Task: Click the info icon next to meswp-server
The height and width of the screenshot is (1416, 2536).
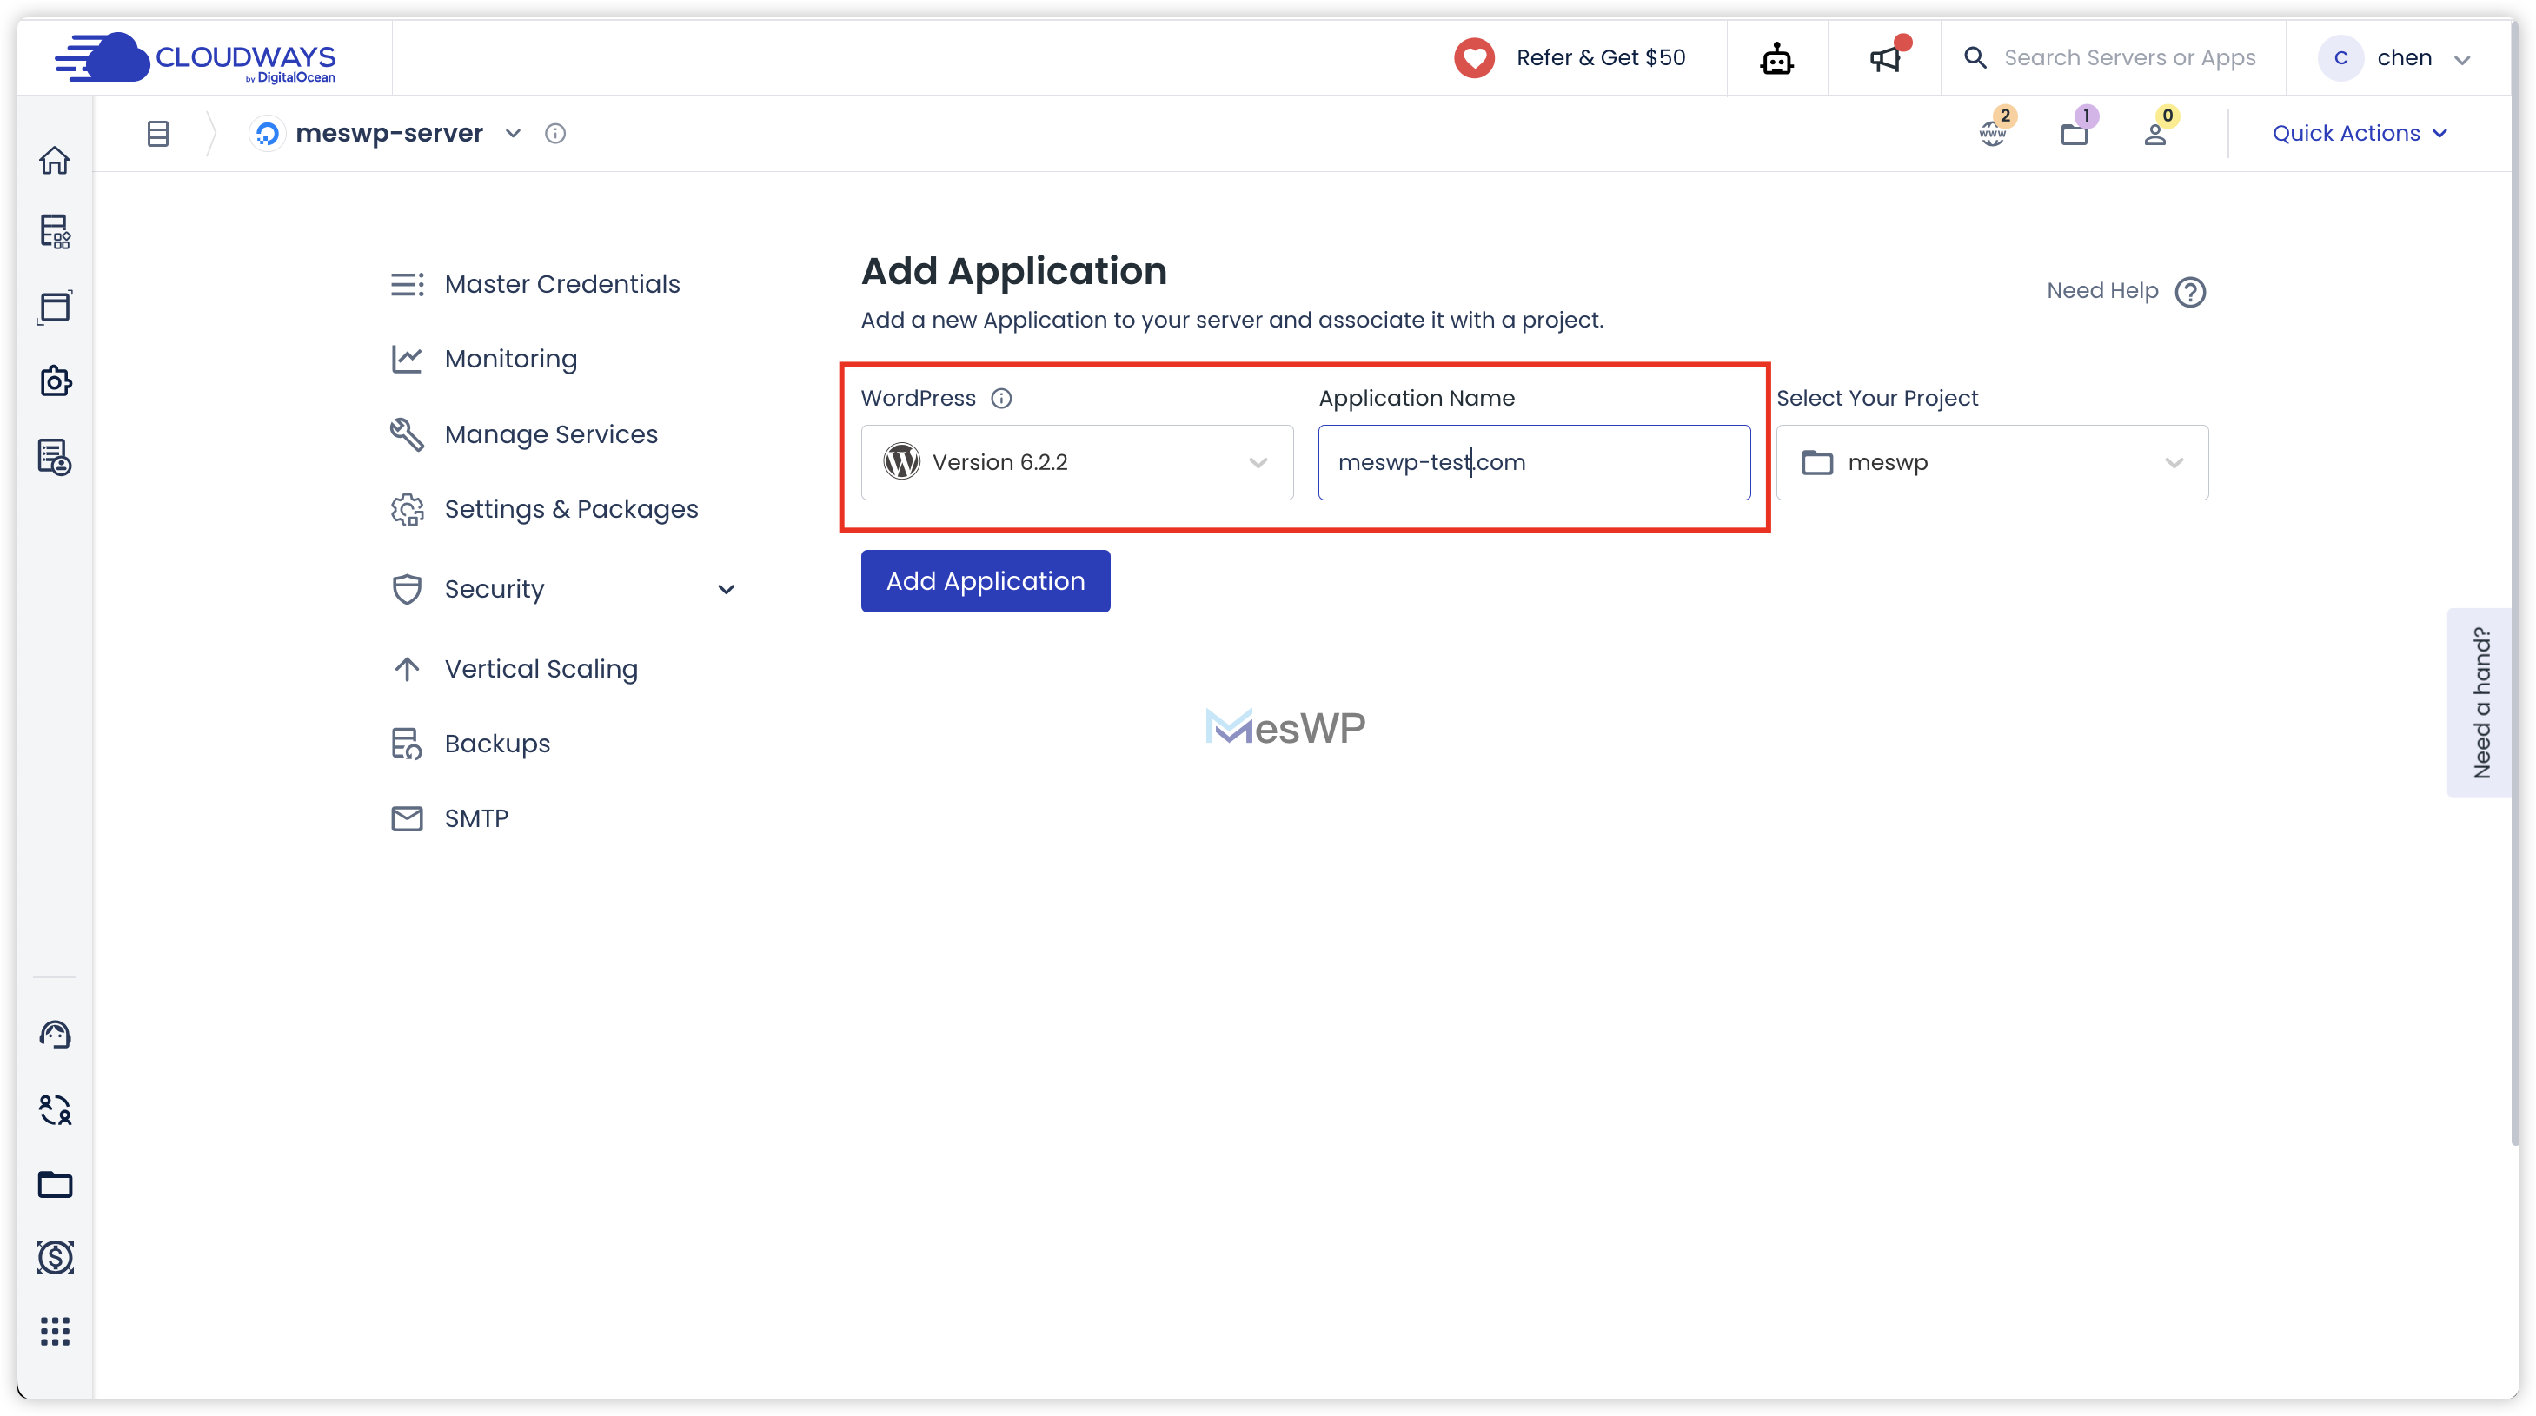Action: click(555, 133)
